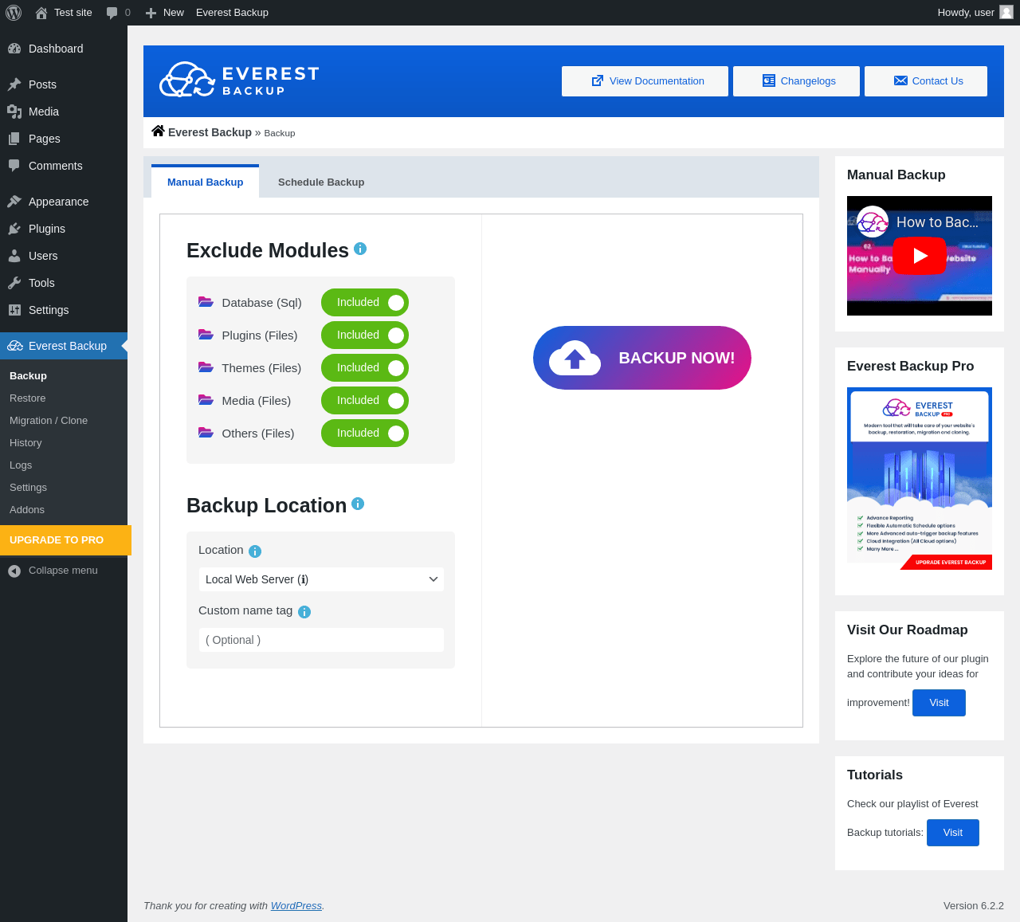The height and width of the screenshot is (922, 1020).
Task: Open the comments bubble icon in admin bar
Action: tap(112, 13)
